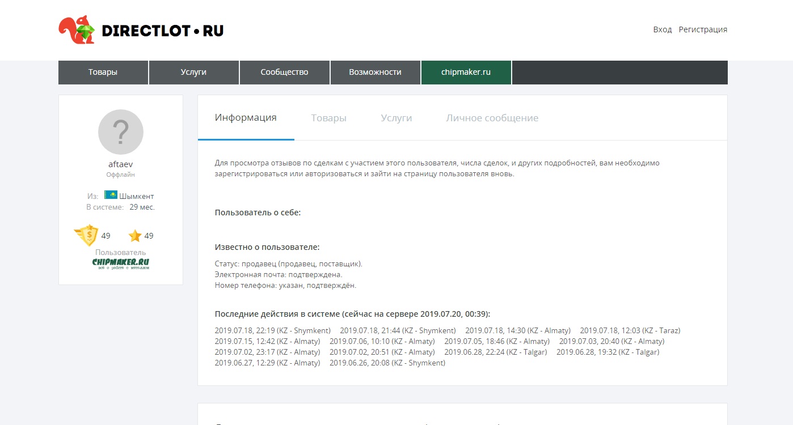This screenshot has width=793, height=425.
Task: Click the 2019.07.06, 10:10 Almaty entry
Action: [x=382, y=341]
